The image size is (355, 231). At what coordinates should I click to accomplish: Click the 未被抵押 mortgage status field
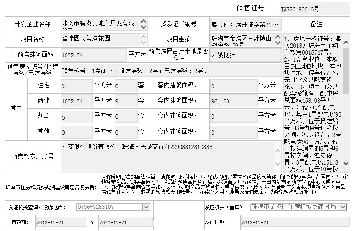point(245,55)
